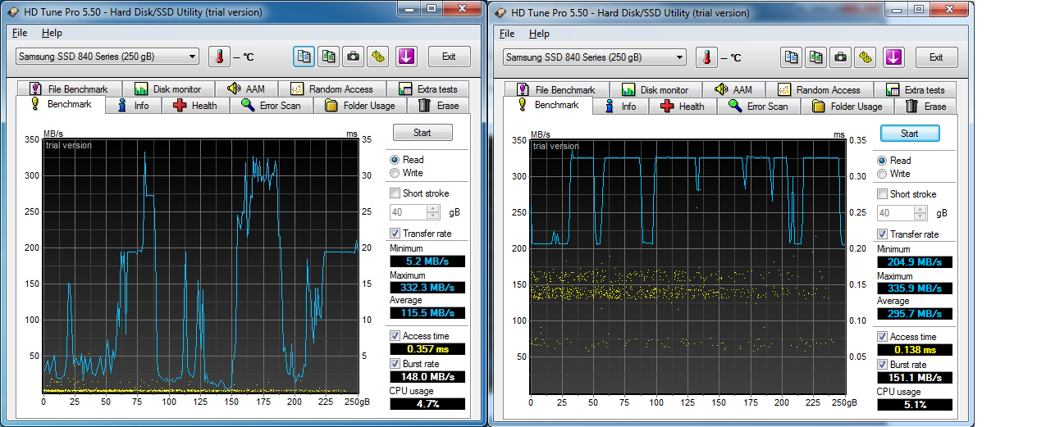This screenshot has width=1046, height=427.
Task: Switch to Info tab in left window
Action: click(133, 105)
